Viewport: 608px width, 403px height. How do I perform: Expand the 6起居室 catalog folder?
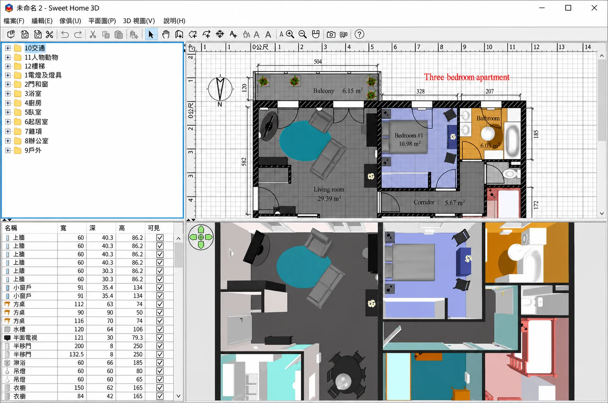point(8,122)
